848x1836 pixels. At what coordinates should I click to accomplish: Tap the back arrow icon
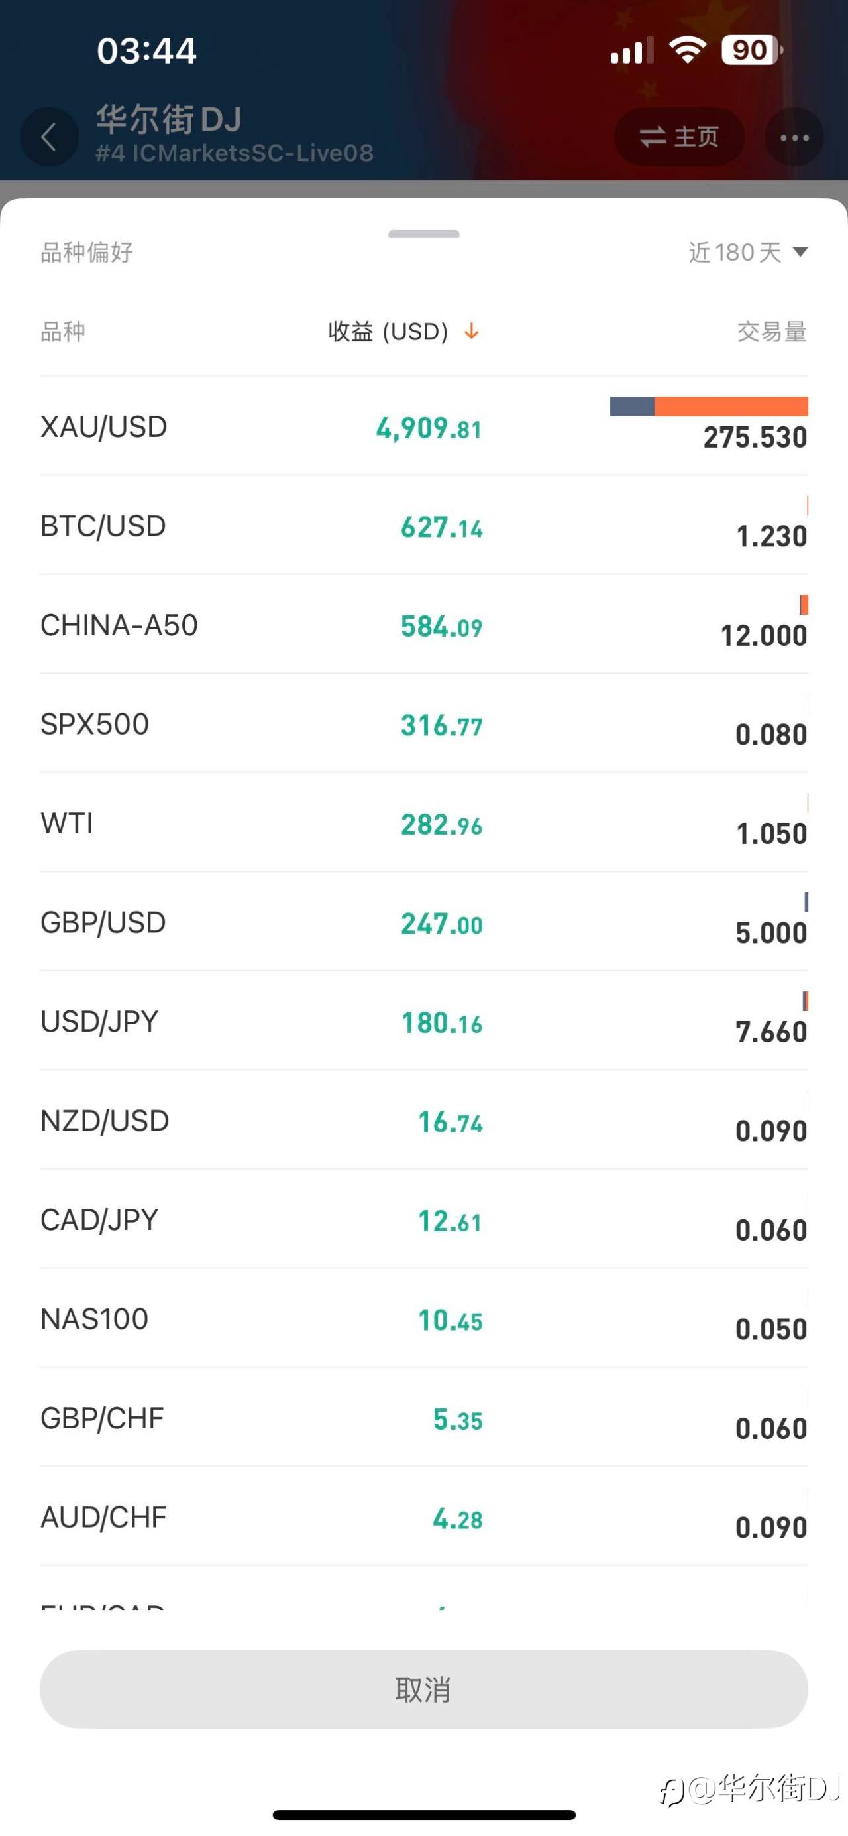pos(48,137)
